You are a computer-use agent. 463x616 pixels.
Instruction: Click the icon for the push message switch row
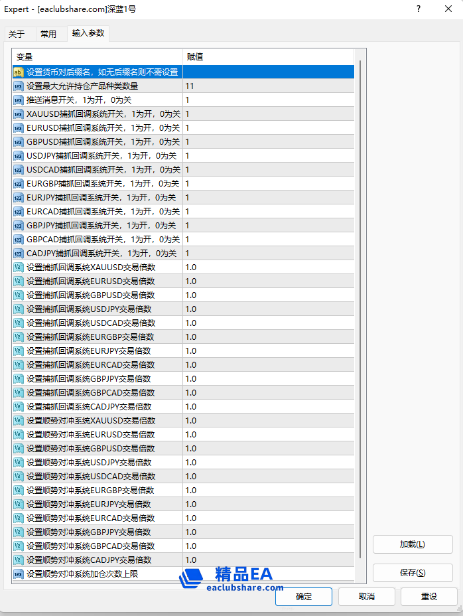[19, 100]
